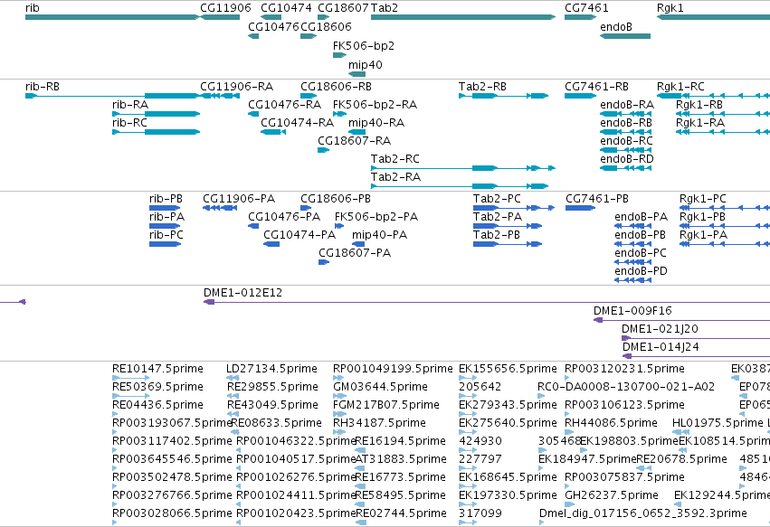
Task: Select the CG7461-RB transcript
Action: [581, 96]
